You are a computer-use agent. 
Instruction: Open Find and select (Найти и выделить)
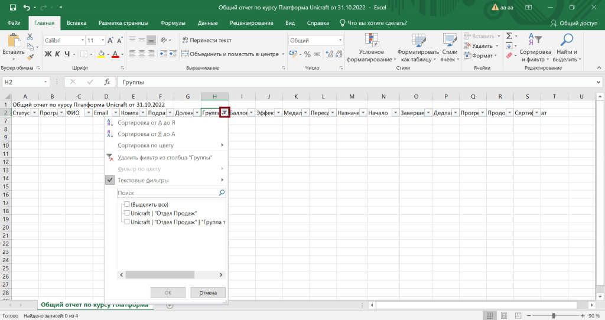click(567, 47)
